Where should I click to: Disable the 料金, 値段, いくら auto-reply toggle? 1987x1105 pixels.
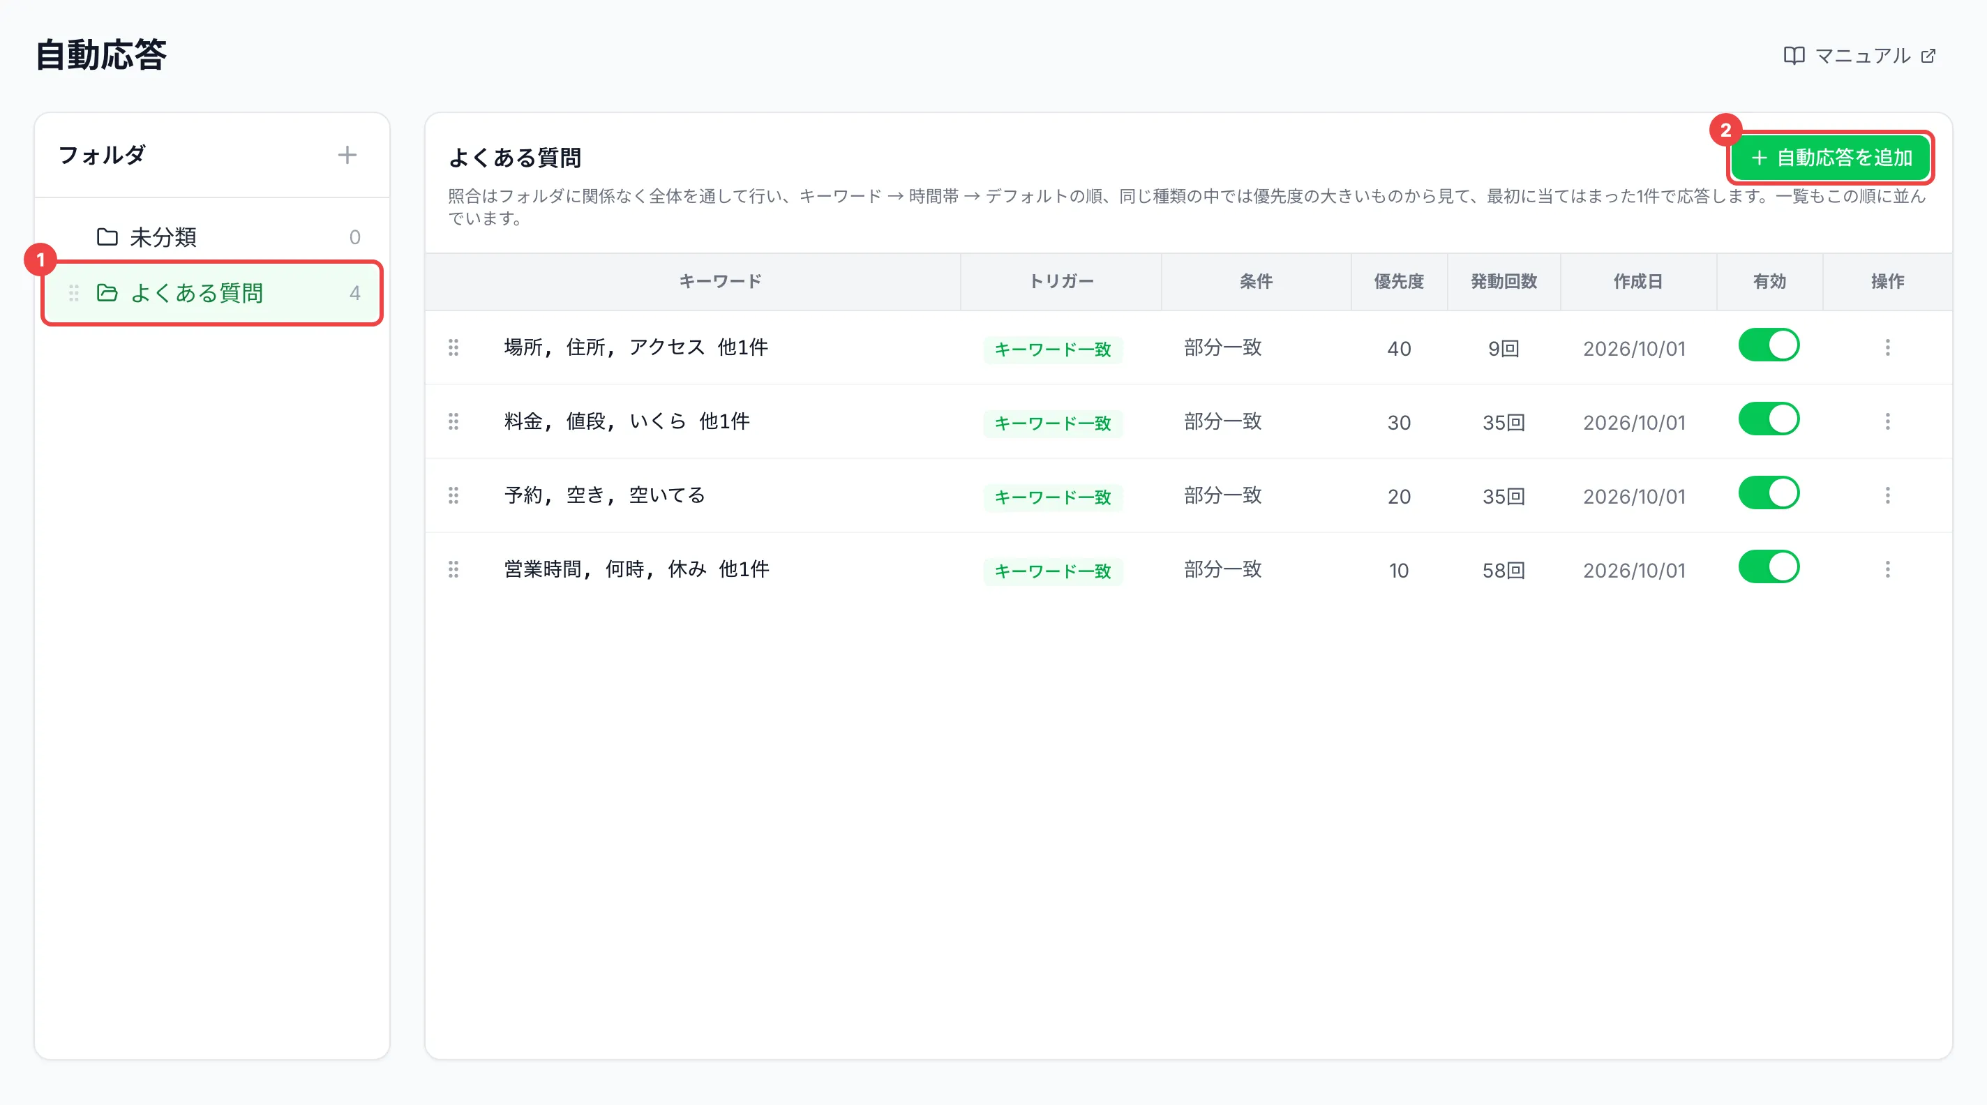pos(1769,419)
